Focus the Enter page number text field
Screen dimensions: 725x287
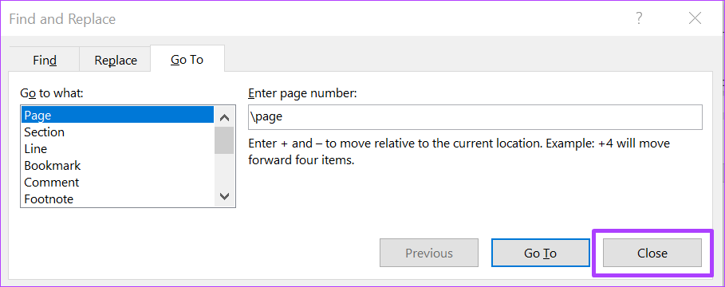coord(475,117)
